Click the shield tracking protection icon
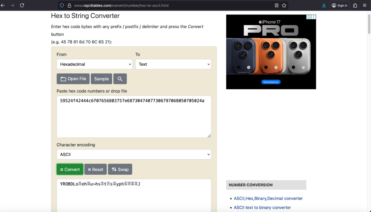 coord(62,5)
